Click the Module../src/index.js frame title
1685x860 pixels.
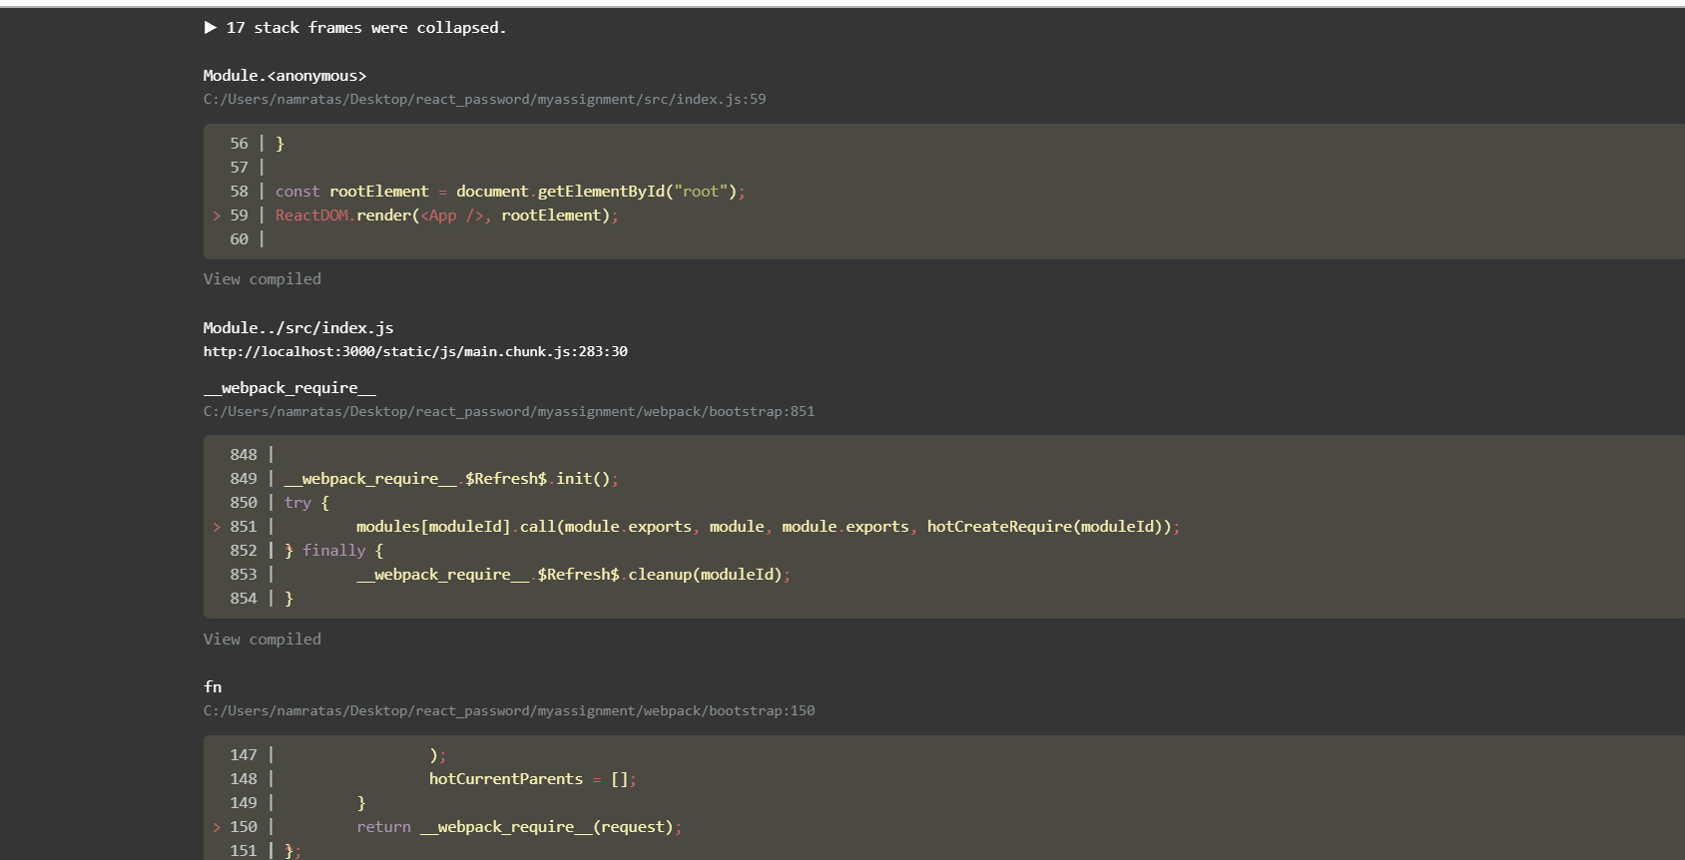pos(298,328)
